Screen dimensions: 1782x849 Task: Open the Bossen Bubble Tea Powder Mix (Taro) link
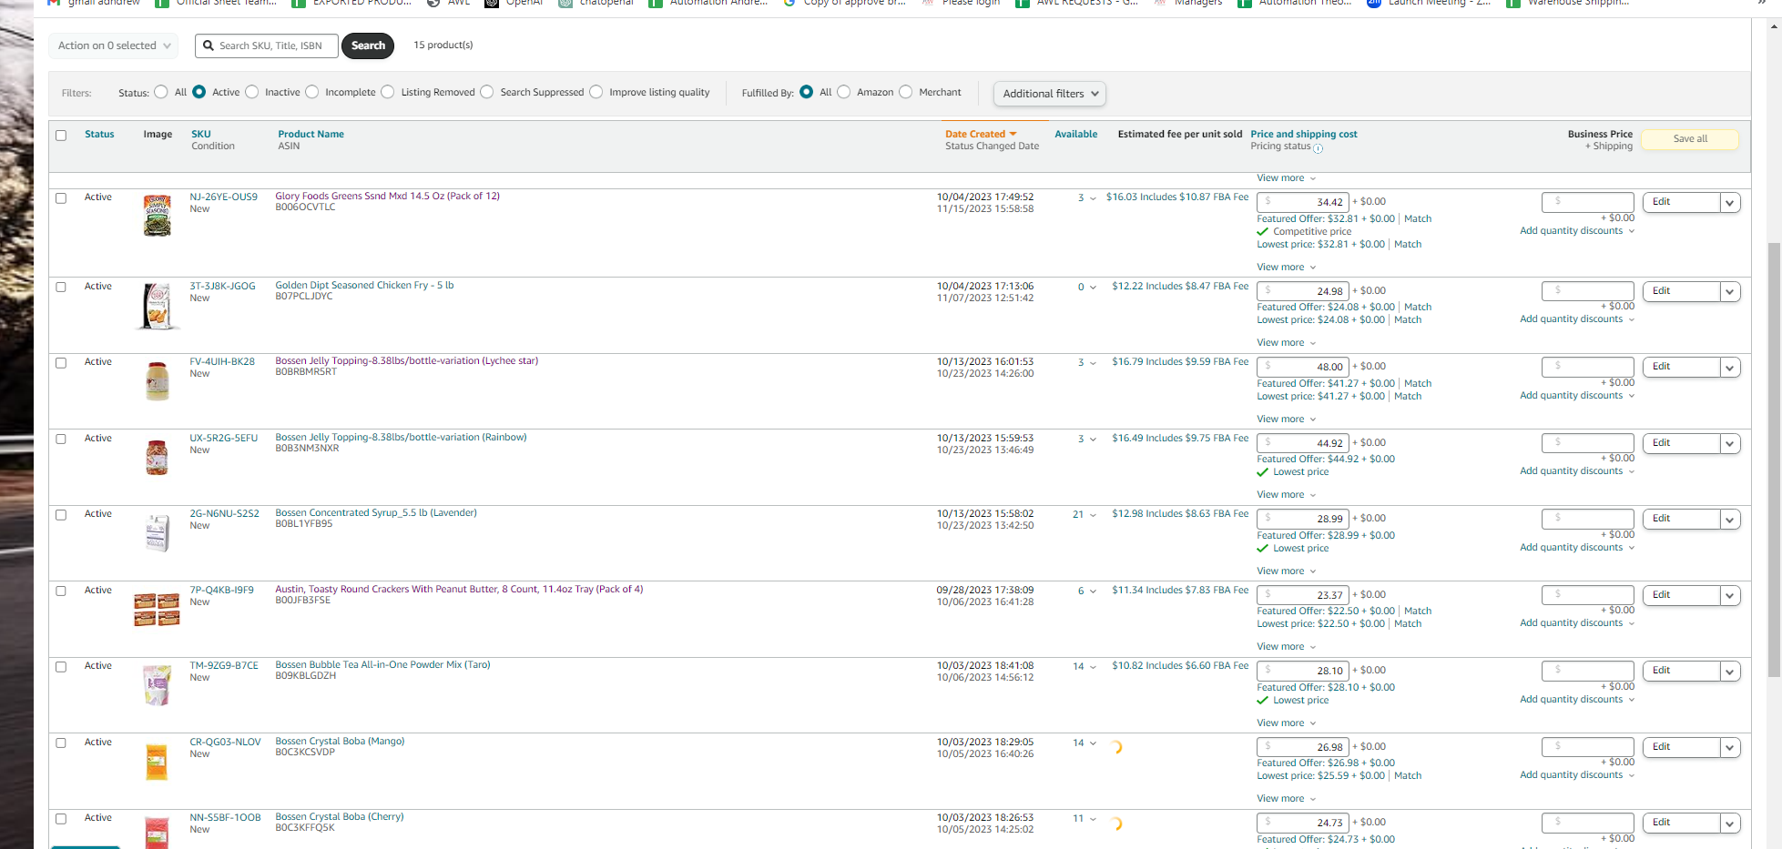(x=383, y=665)
